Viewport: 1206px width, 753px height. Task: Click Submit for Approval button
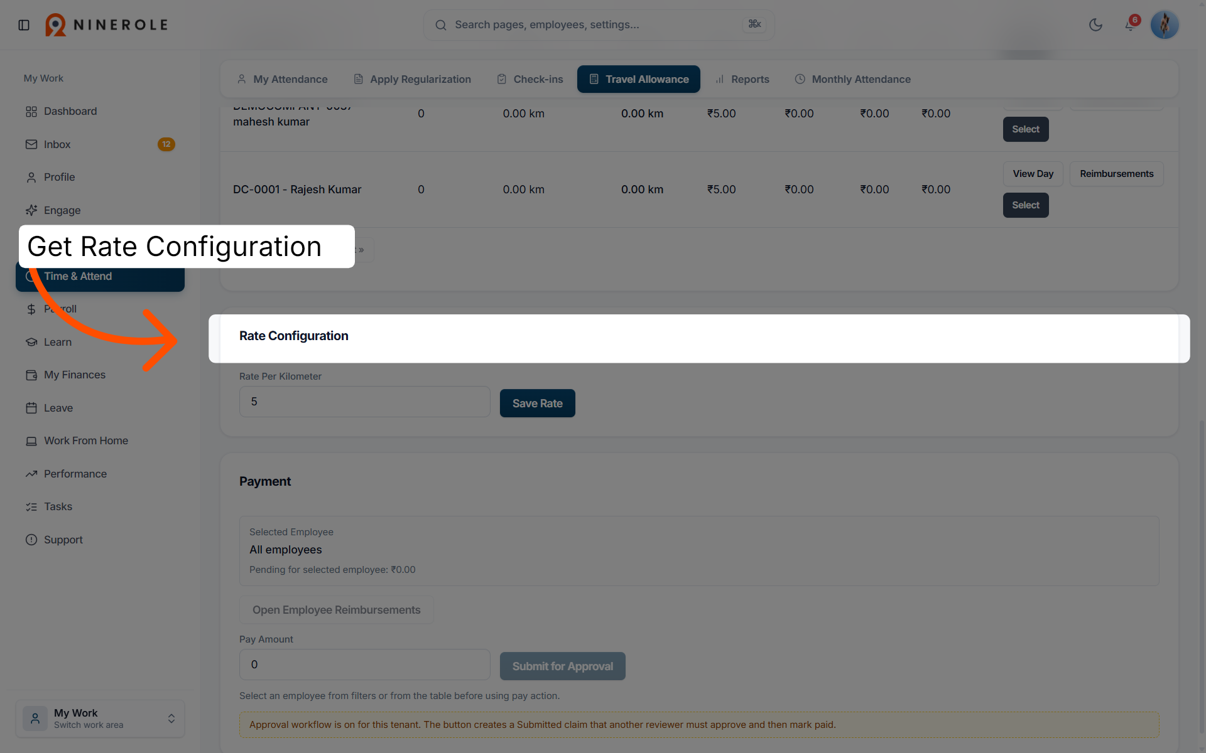(563, 666)
